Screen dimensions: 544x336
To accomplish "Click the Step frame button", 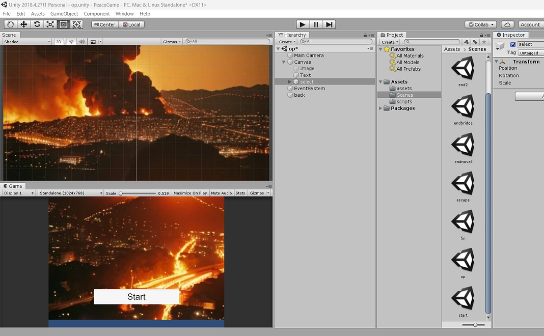I will click(330, 24).
